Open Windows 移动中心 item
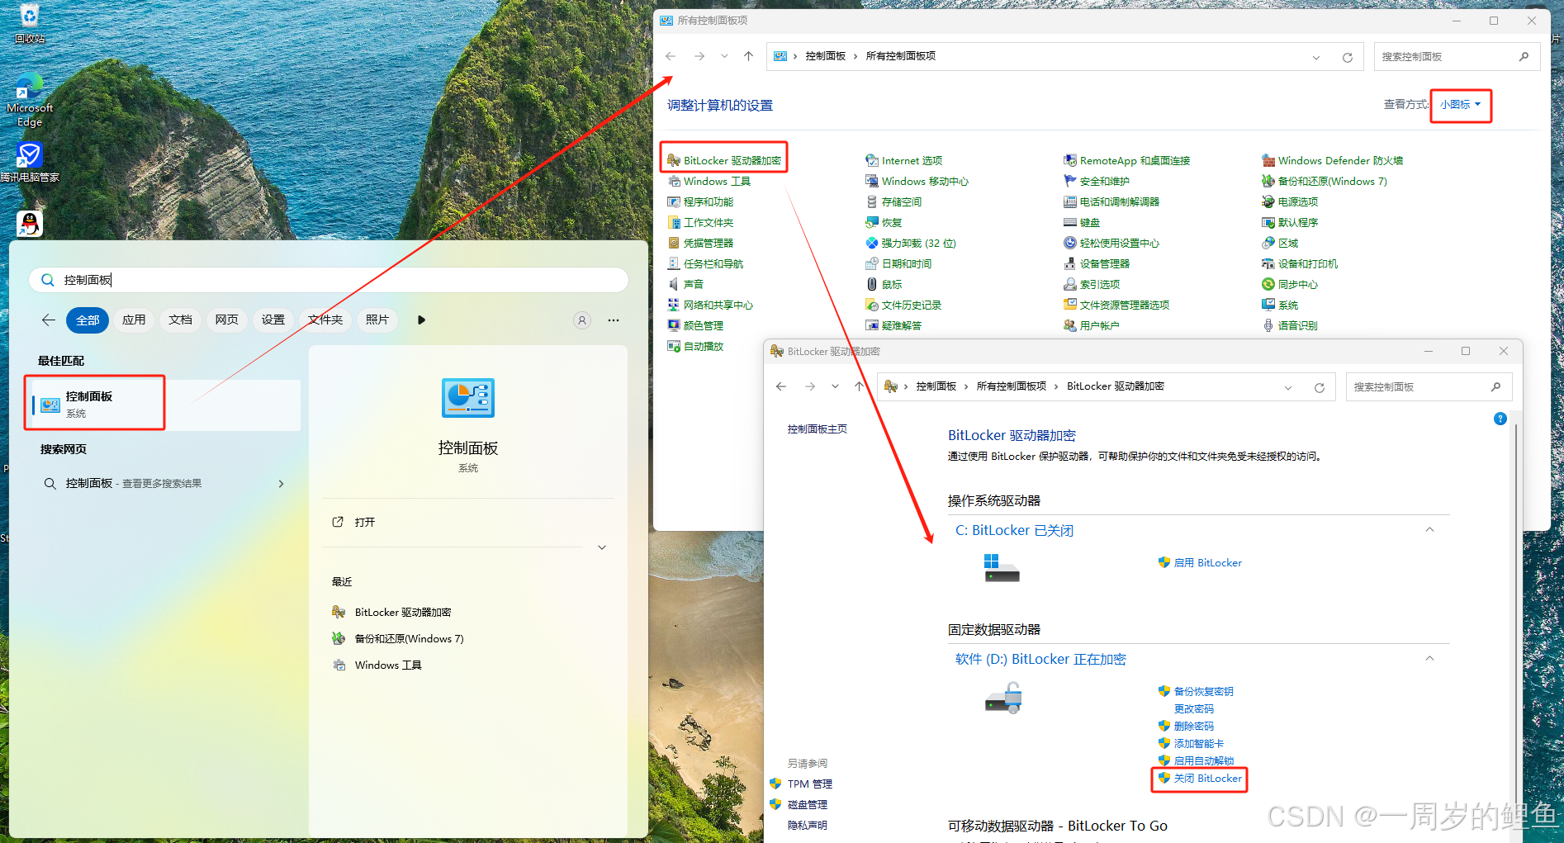 (917, 182)
